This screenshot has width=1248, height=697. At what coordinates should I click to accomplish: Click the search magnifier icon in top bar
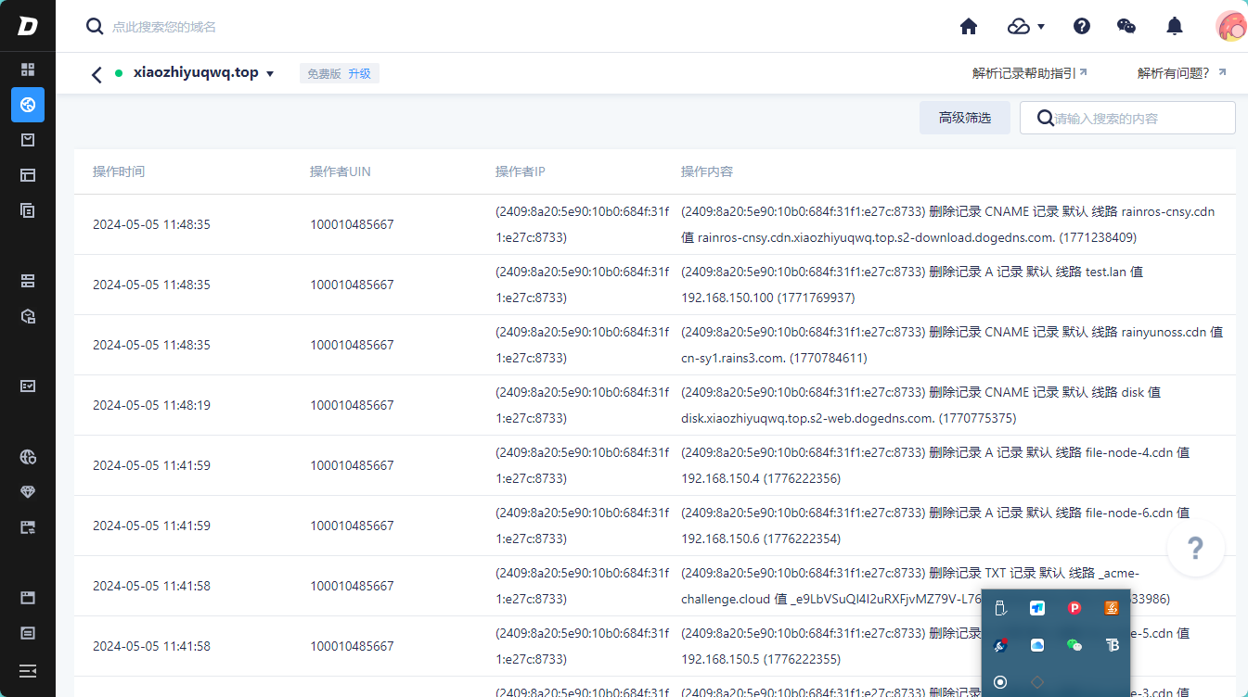tap(95, 26)
